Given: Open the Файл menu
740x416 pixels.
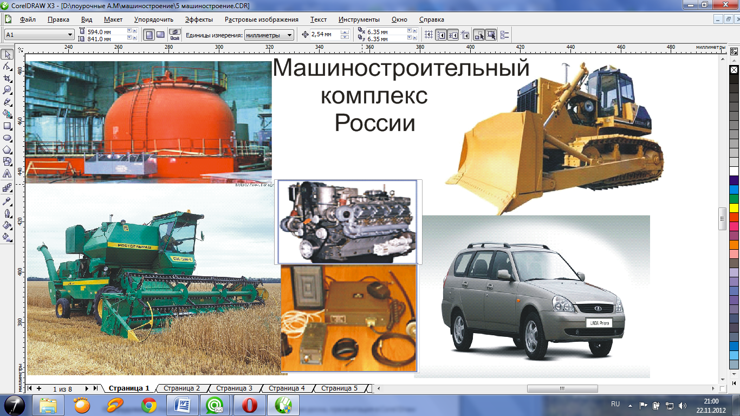Looking at the screenshot, I should [x=28, y=19].
